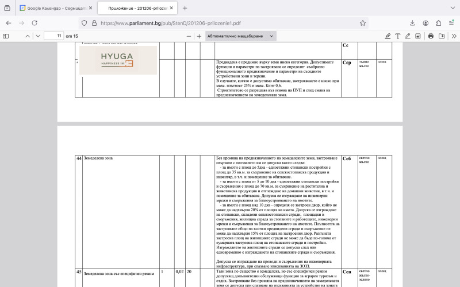Click the '20' value in row 45

click(x=189, y=272)
